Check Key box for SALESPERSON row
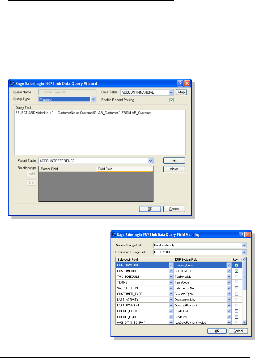The image size is (255, 358). click(236, 288)
